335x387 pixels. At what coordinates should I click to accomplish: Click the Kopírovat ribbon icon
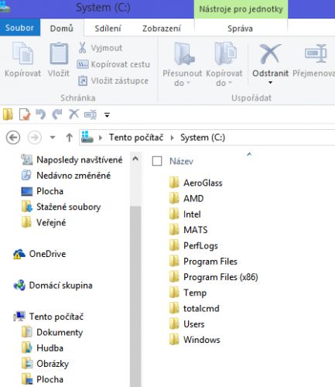(x=23, y=53)
